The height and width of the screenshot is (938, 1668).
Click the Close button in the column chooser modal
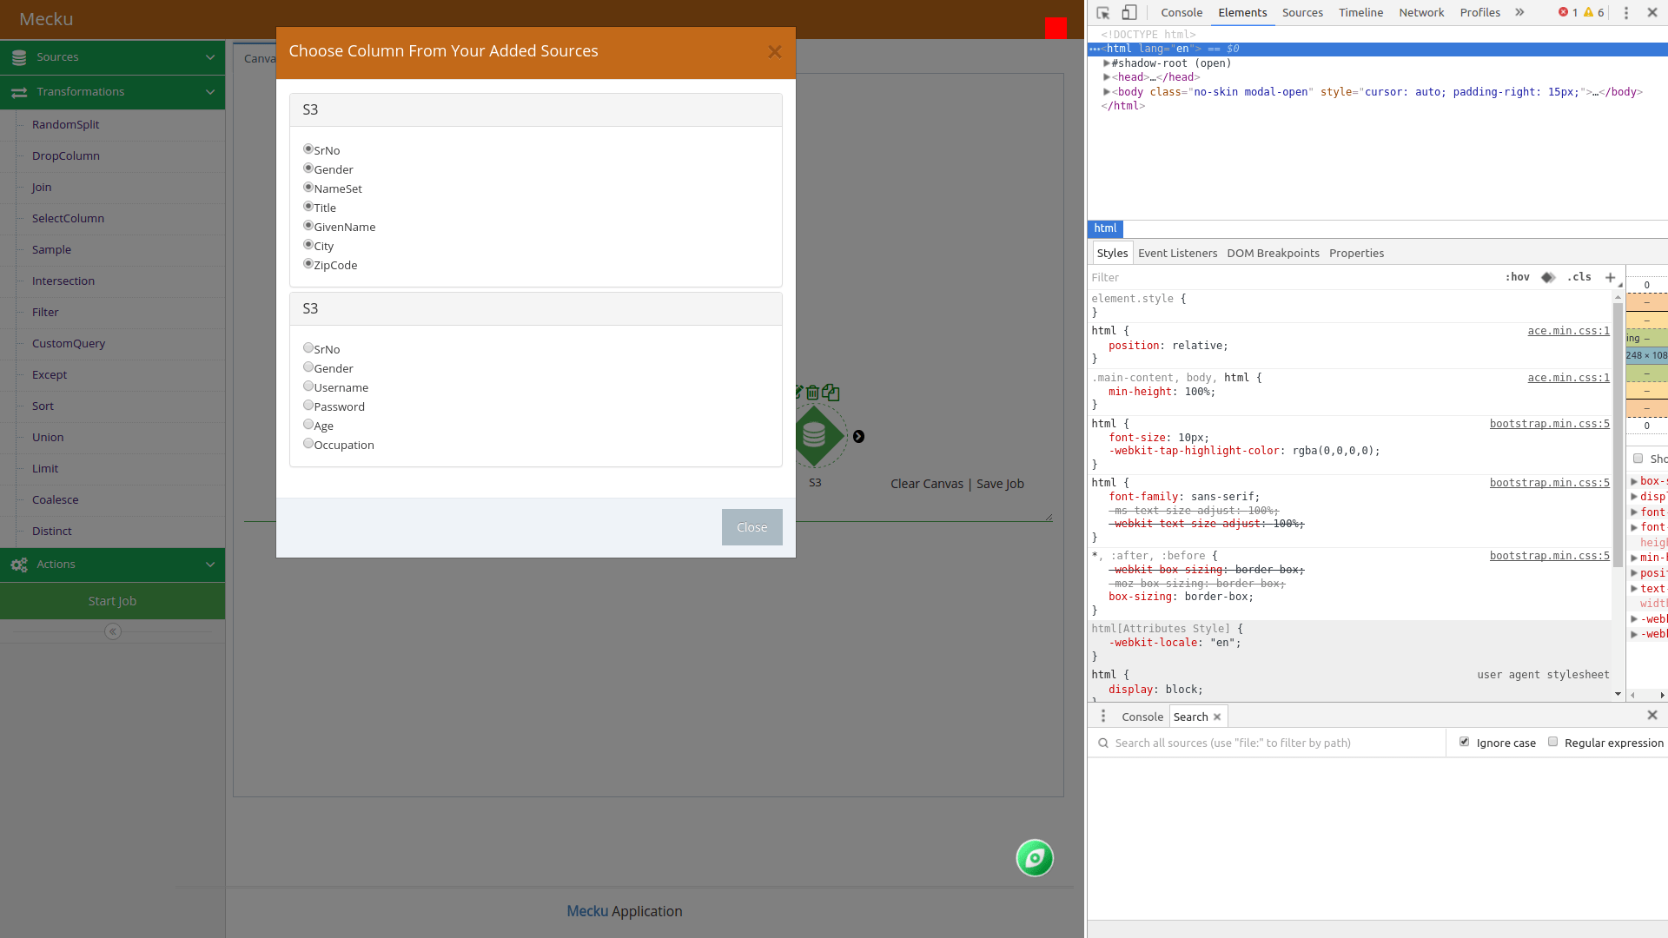(x=751, y=526)
